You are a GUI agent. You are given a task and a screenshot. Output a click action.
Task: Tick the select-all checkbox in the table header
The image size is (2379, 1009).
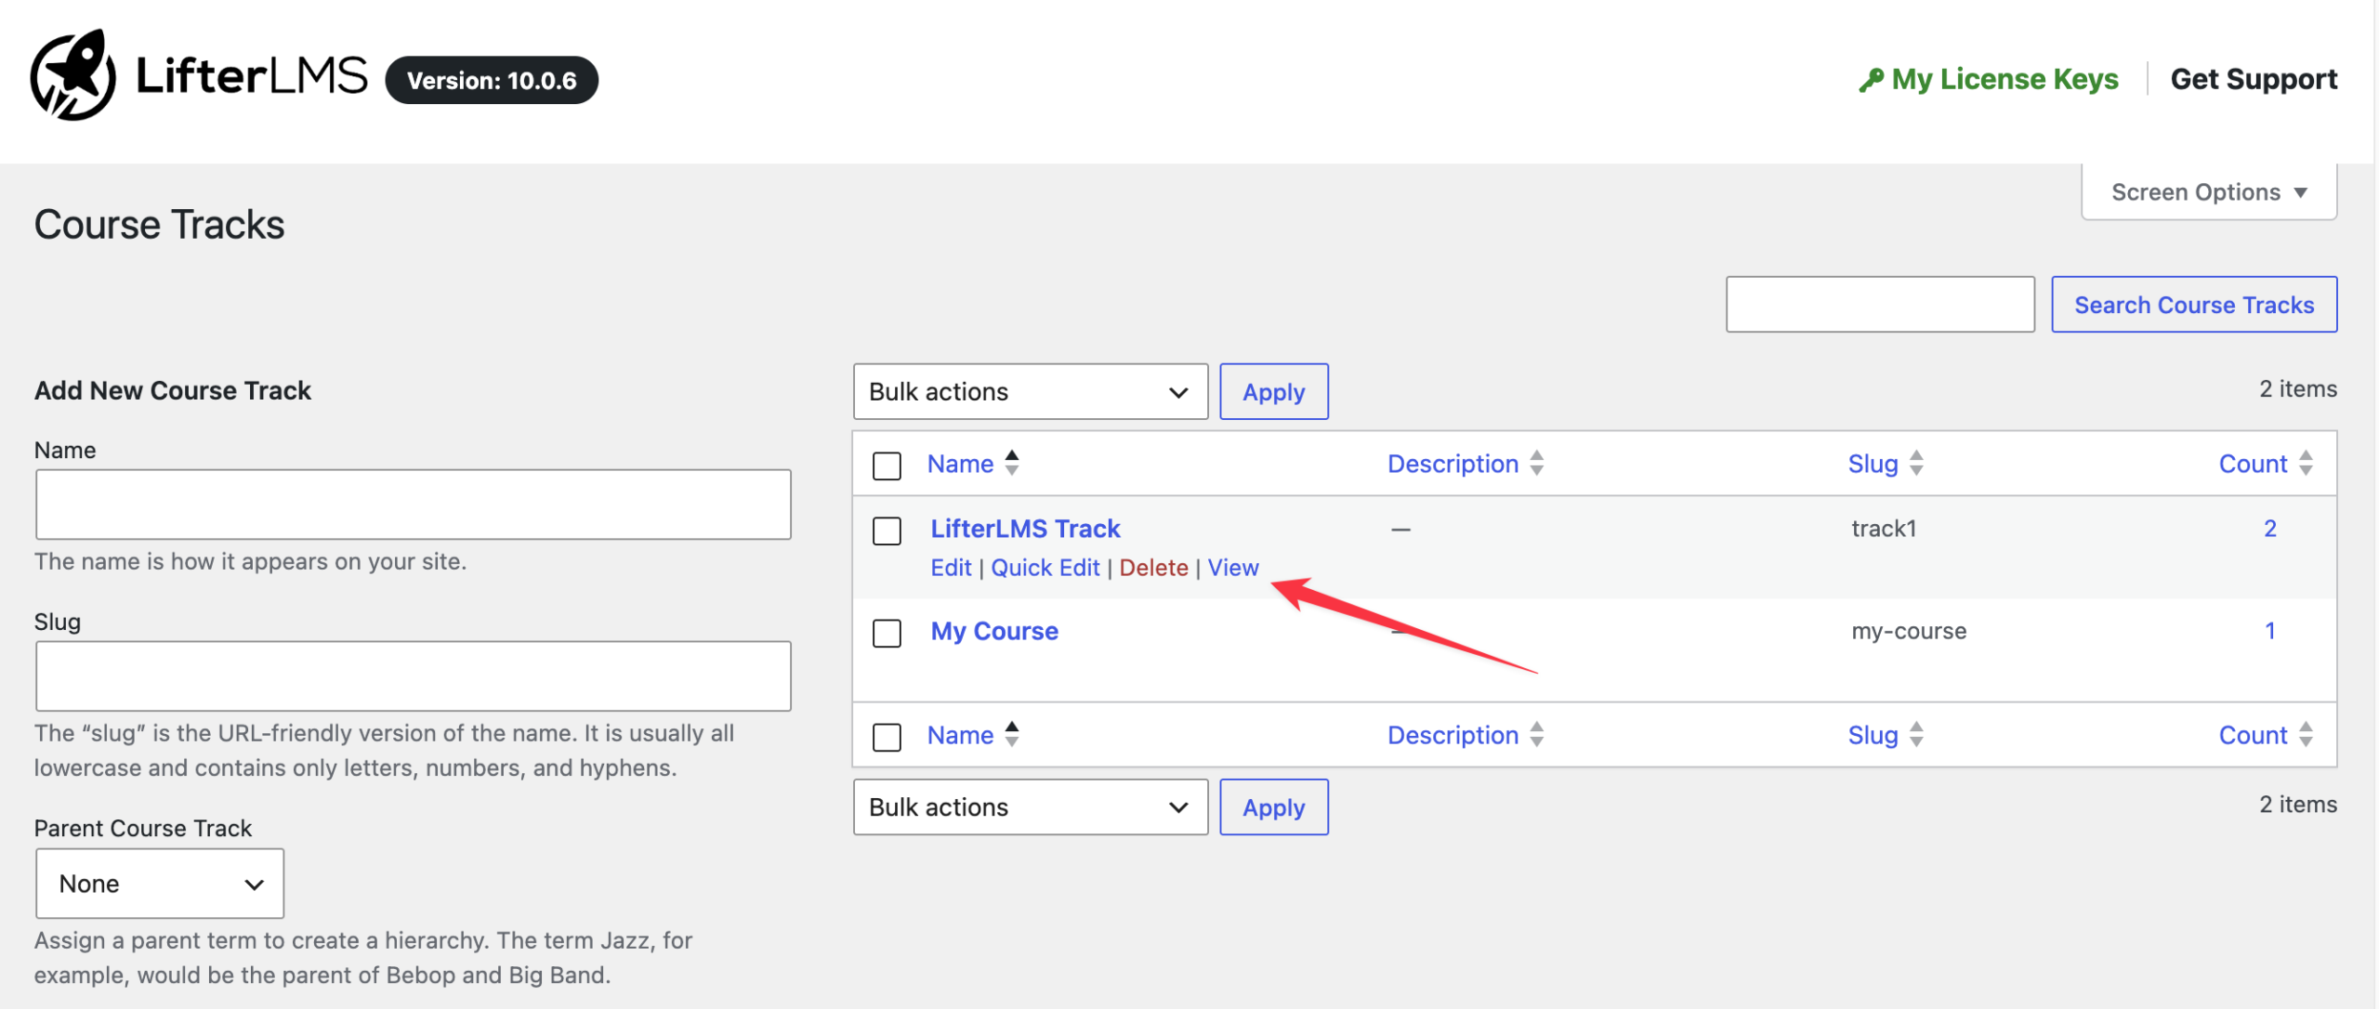pyautogui.click(x=887, y=465)
